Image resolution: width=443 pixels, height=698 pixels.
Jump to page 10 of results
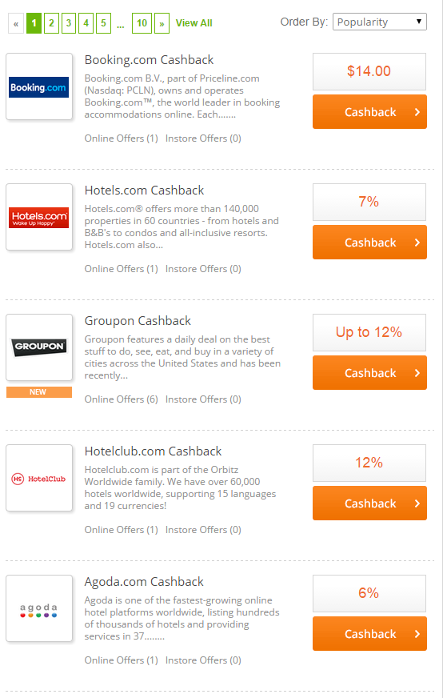click(x=142, y=23)
